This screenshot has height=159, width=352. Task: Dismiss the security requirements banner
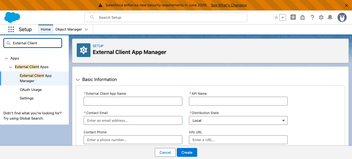[x=346, y=6]
